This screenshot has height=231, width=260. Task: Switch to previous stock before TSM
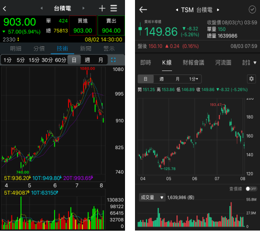coord(177,10)
